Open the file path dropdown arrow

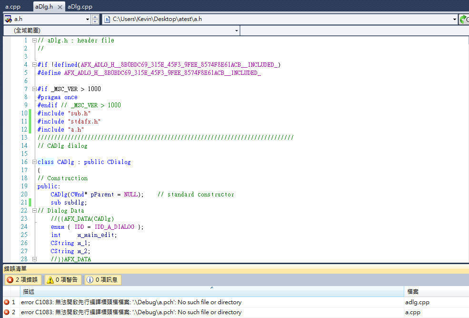click(x=455, y=19)
